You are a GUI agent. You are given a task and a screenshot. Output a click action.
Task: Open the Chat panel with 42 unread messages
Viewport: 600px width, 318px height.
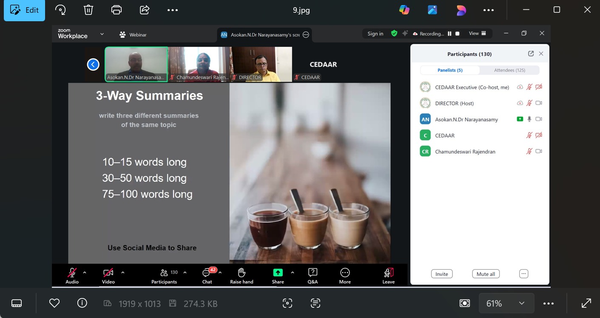point(207,276)
